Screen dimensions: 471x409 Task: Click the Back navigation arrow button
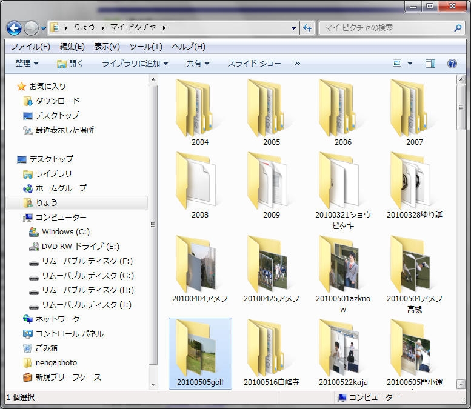click(14, 28)
